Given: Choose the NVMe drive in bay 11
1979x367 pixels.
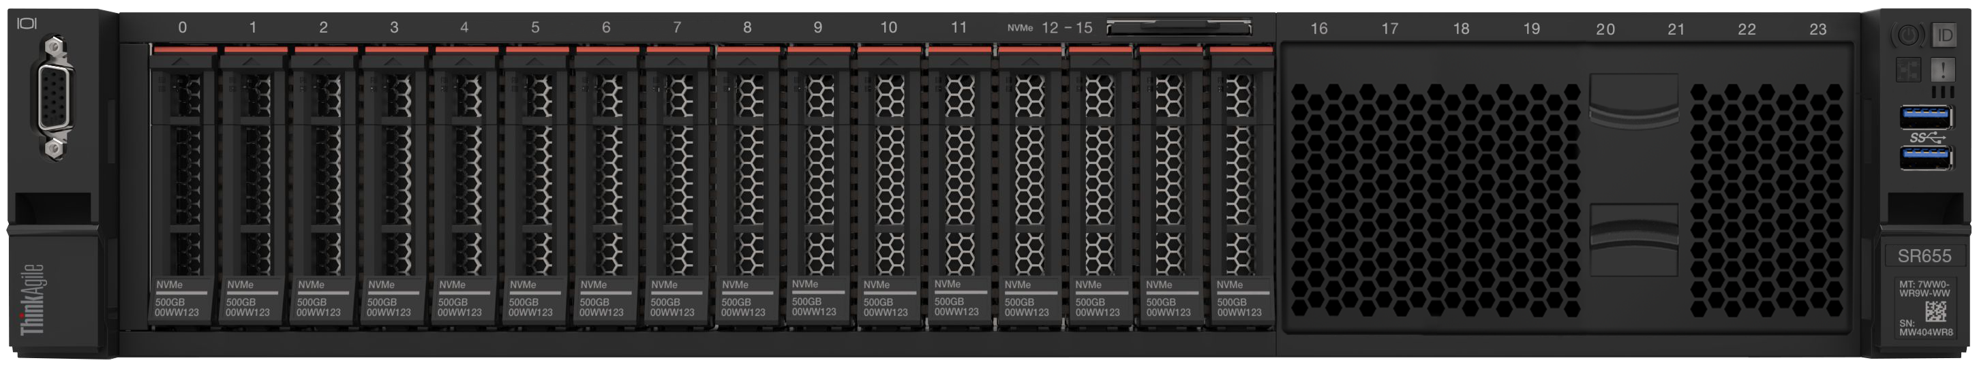Looking at the screenshot, I should [x=958, y=185].
